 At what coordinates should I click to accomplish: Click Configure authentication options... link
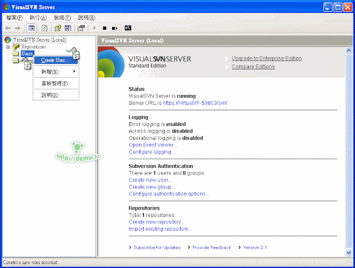169,194
